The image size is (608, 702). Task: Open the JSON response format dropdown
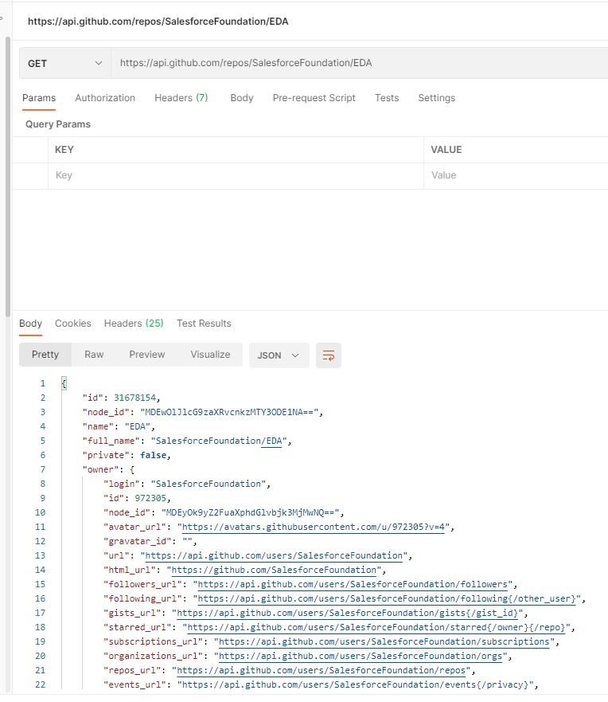coord(279,355)
